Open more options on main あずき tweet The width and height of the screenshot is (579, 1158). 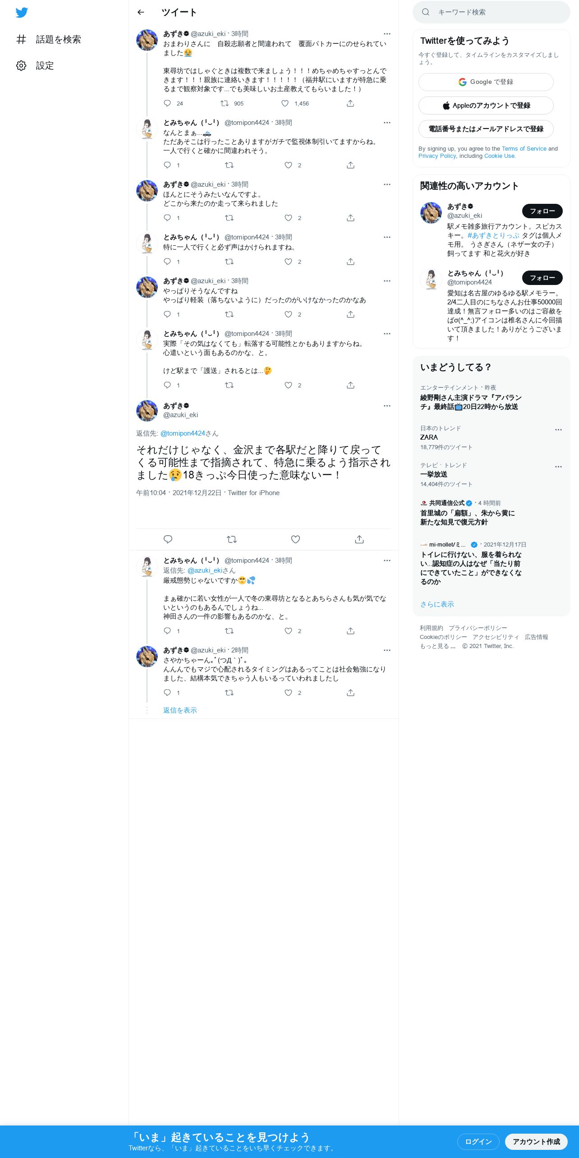pyautogui.click(x=387, y=406)
